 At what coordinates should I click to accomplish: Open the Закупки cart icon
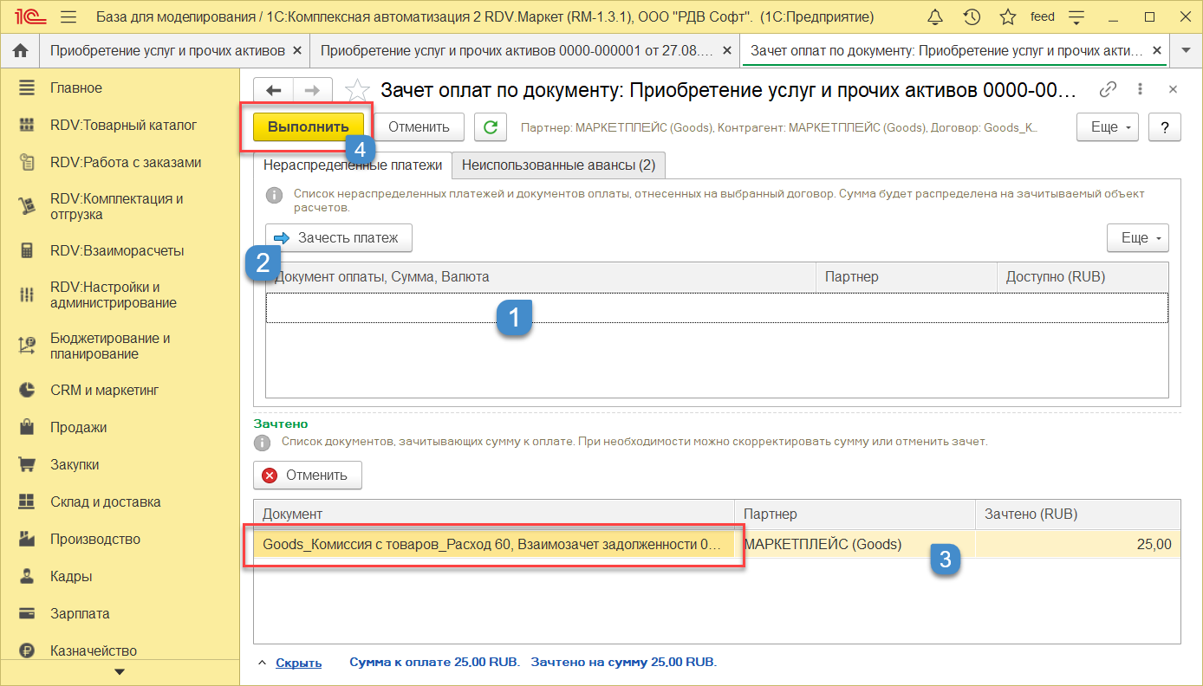pos(27,465)
